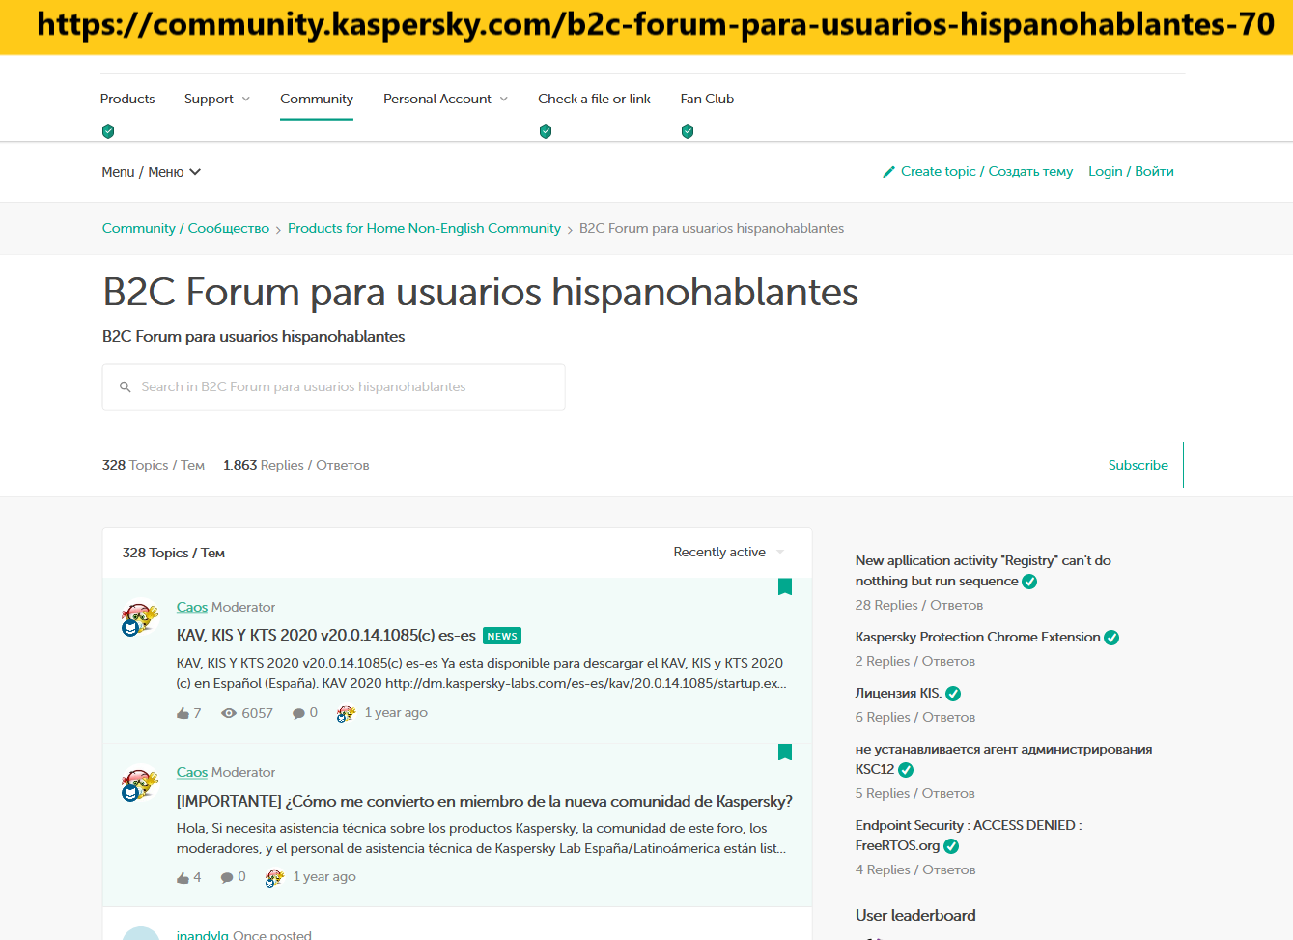Open topic KAV, KIS Y KTS 2020 v20.0.14.1085(c) es-es
Viewport: 1293px width, 940px height.
[326, 635]
